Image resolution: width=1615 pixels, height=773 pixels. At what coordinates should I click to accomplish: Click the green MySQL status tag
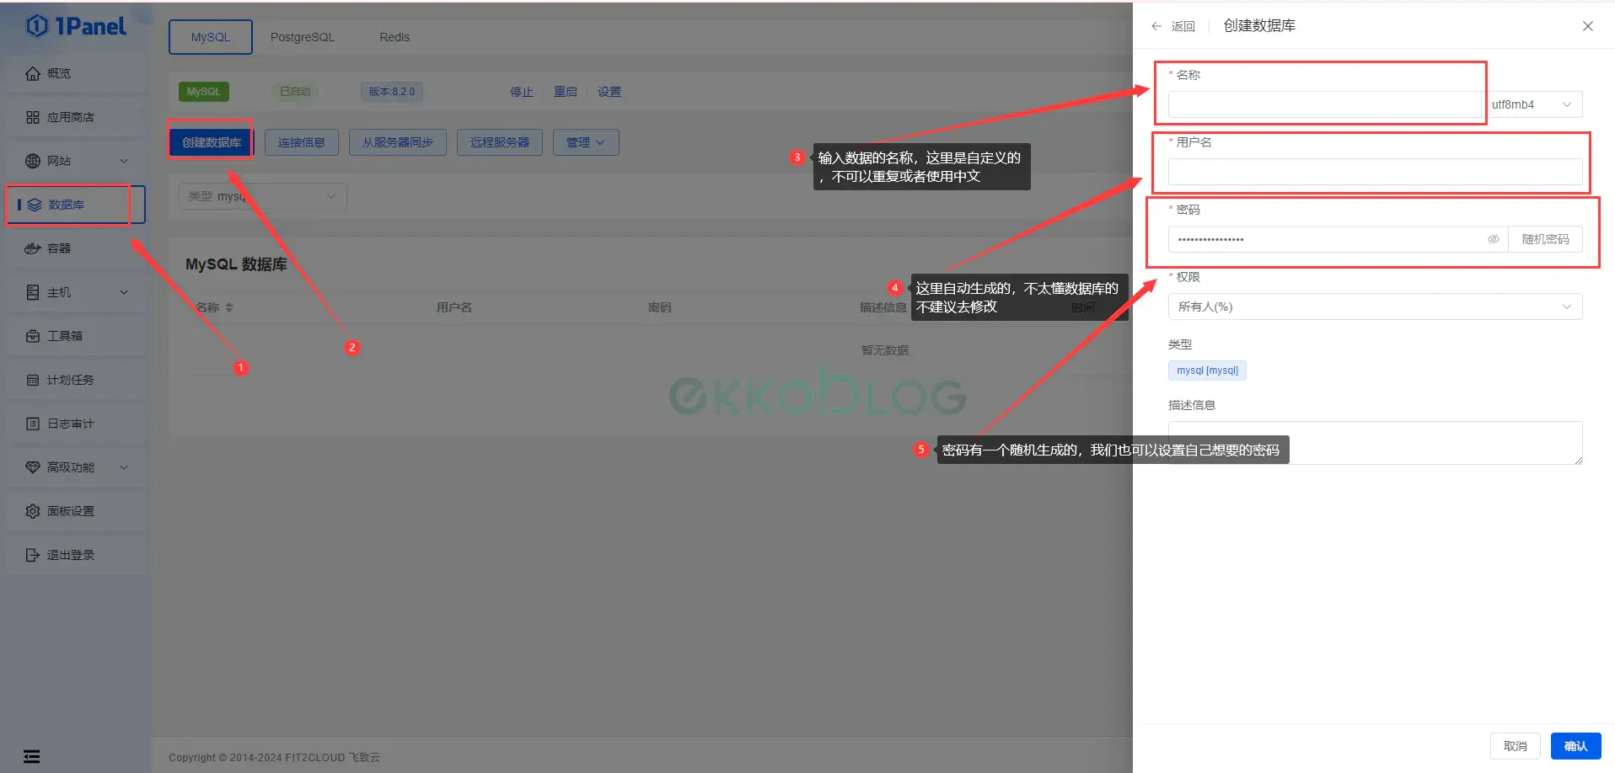click(x=203, y=92)
